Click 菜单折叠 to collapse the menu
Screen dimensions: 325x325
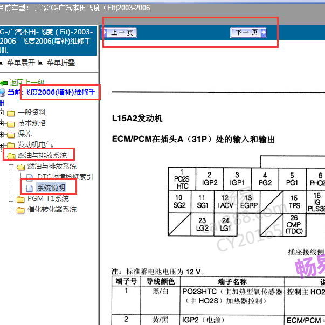click(x=61, y=63)
